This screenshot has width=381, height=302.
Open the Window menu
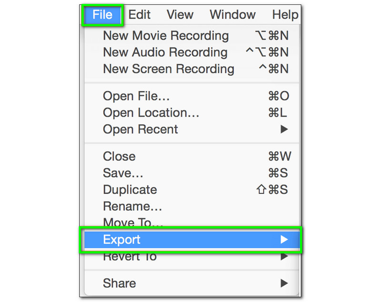(x=232, y=14)
